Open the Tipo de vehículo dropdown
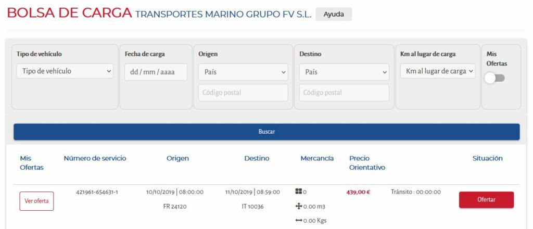The width and height of the screenshot is (533, 229). (65, 71)
